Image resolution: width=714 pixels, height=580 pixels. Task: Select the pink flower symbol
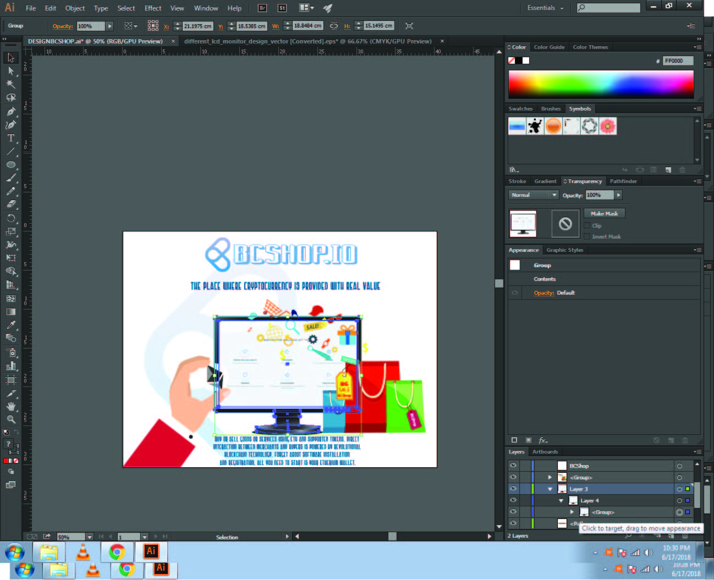(608, 126)
